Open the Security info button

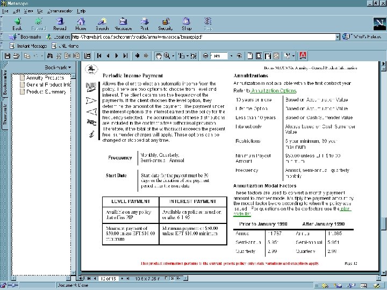[166, 24]
